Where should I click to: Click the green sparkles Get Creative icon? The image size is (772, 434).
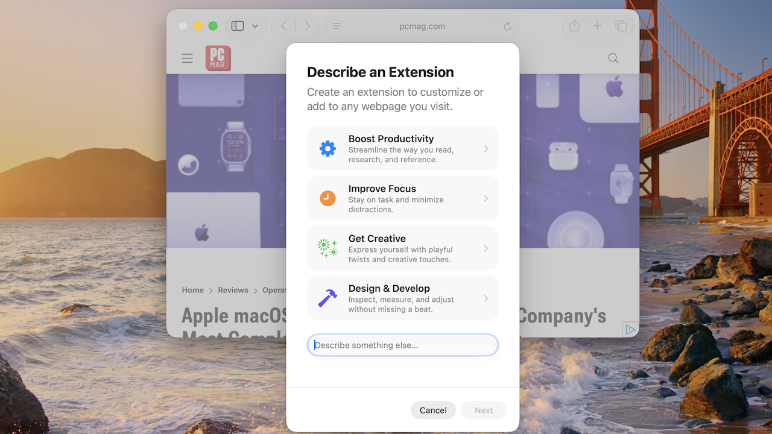(x=327, y=248)
